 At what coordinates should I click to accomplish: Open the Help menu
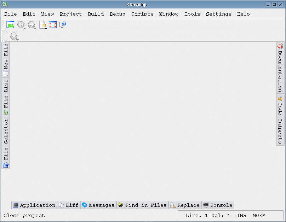click(x=243, y=14)
